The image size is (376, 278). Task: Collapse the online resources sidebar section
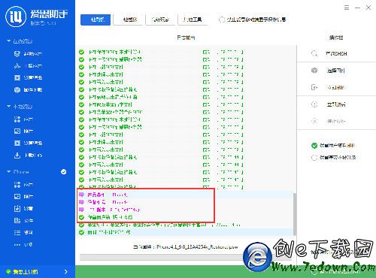coord(20,41)
